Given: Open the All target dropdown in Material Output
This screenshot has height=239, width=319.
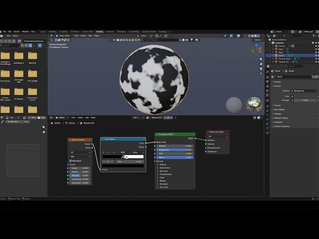Looking at the screenshot, I should point(218,136).
